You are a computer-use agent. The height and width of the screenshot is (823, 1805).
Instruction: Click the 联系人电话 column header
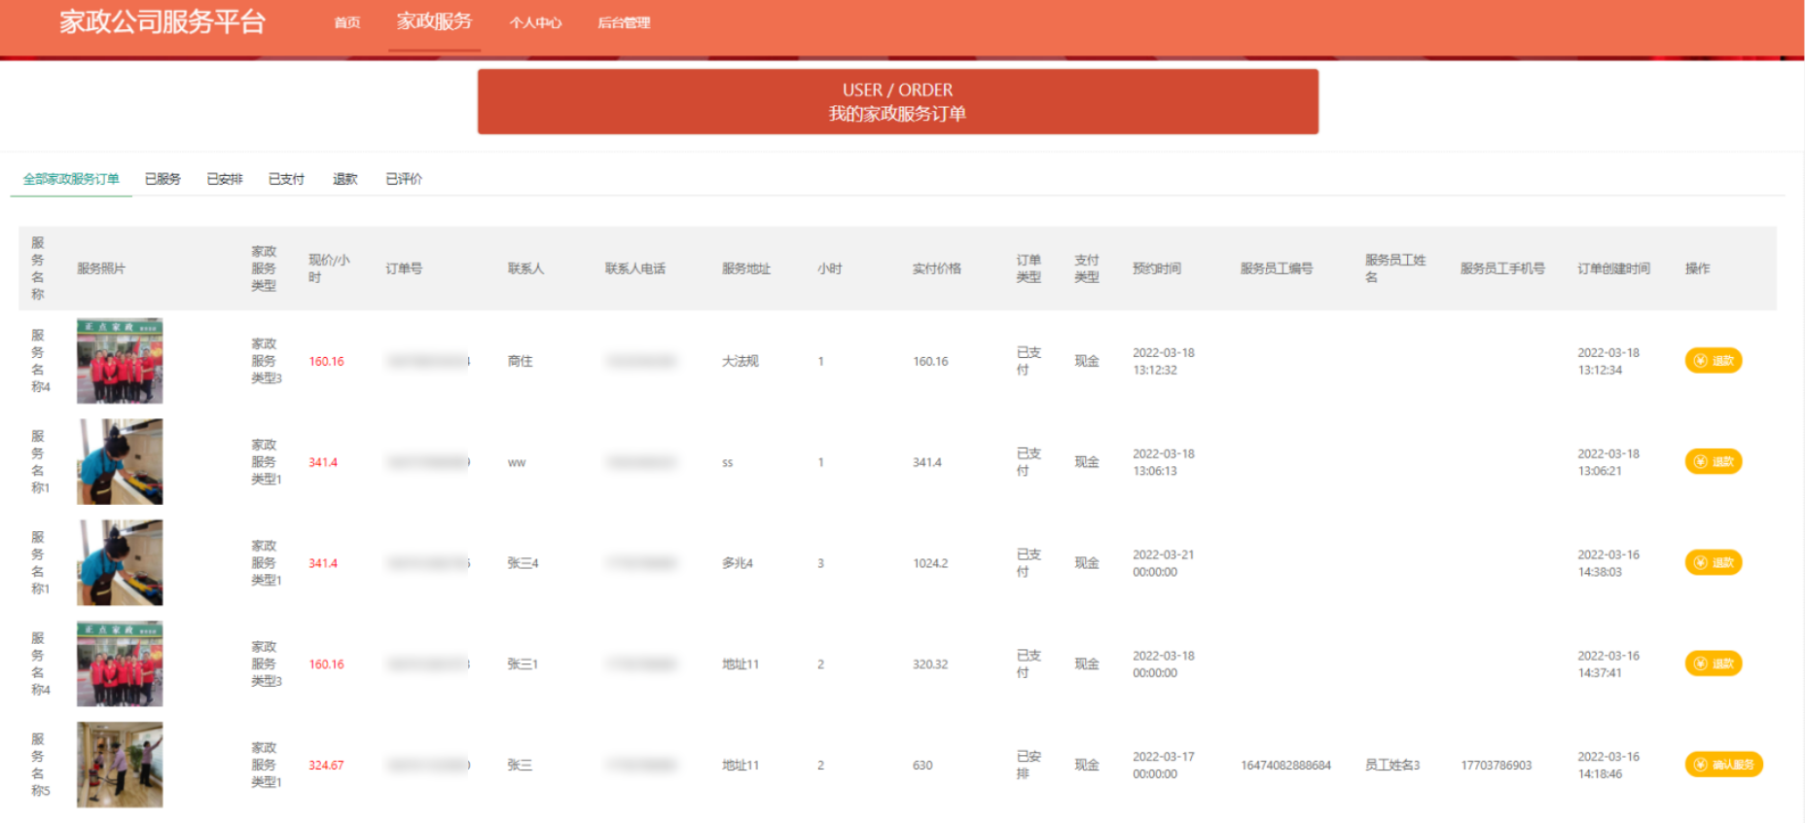[635, 268]
